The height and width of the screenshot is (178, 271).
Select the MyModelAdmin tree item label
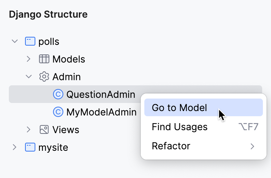click(101, 112)
